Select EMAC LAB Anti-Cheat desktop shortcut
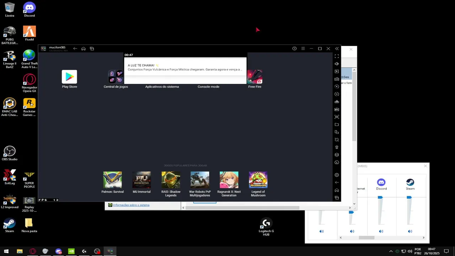 (x=10, y=107)
